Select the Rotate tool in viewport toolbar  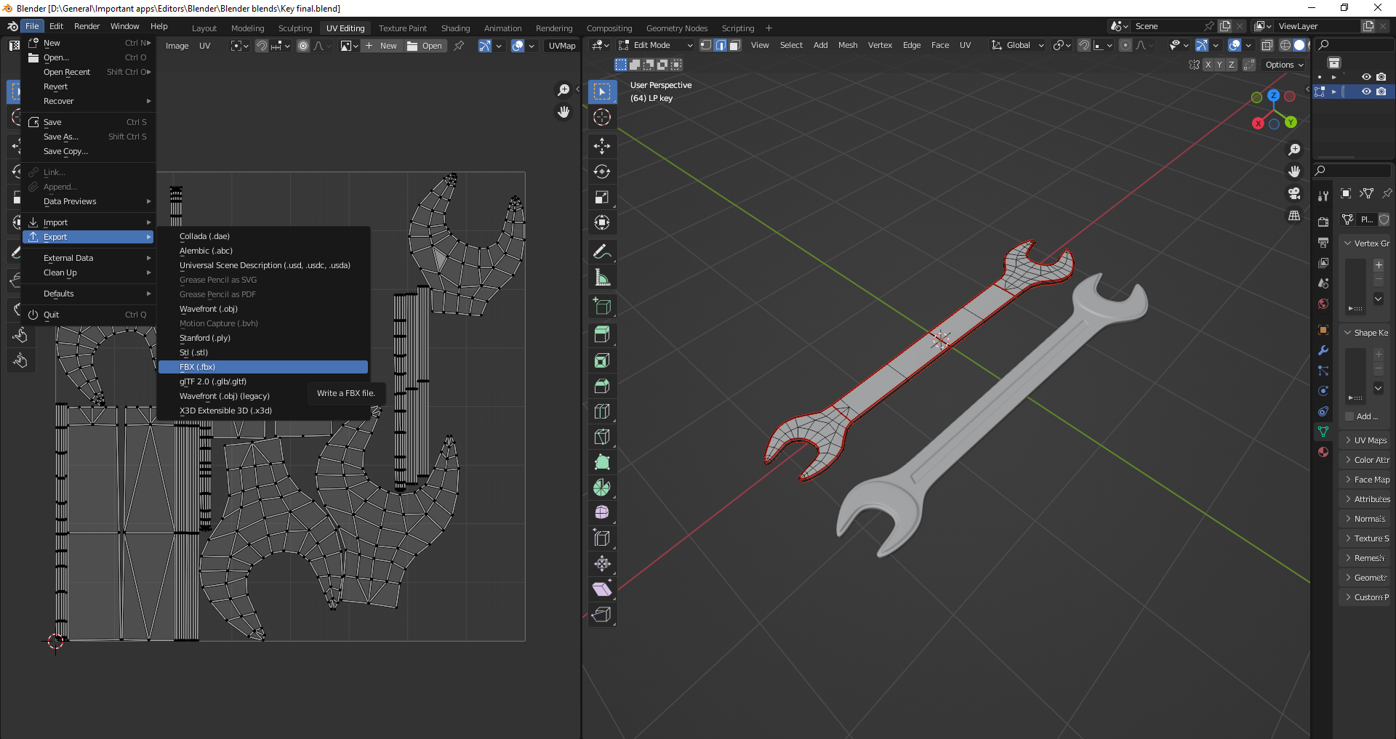point(602,171)
